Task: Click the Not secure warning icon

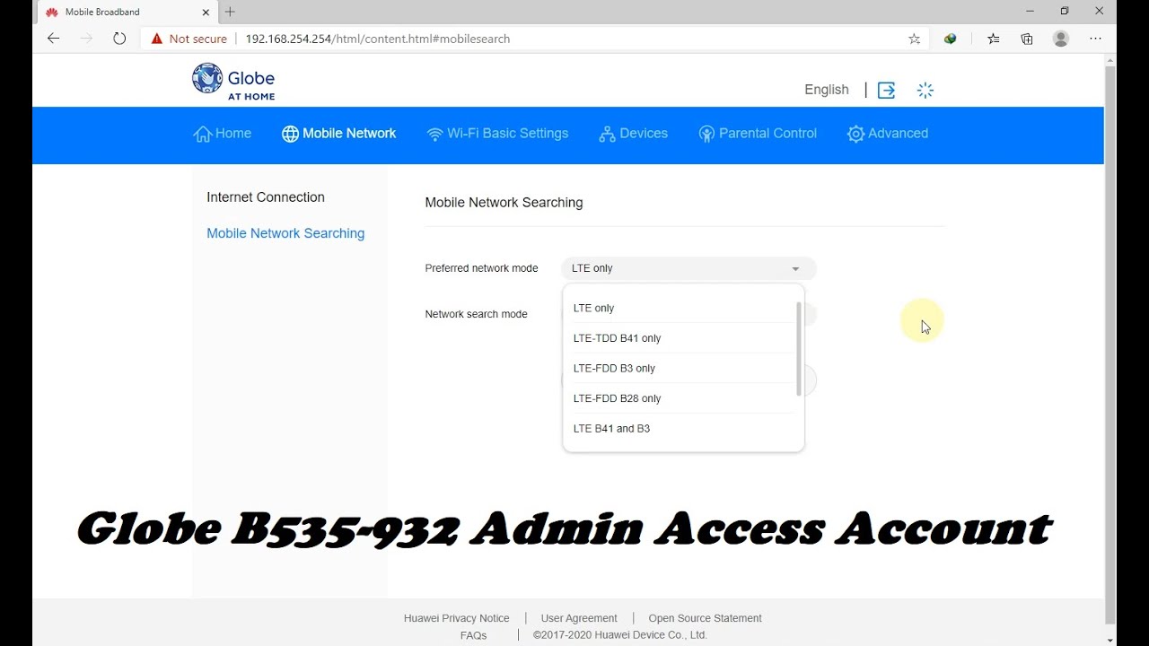Action: (x=157, y=39)
